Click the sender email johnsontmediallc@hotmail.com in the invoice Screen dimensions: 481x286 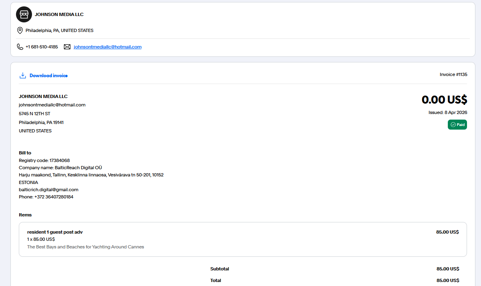click(x=52, y=105)
